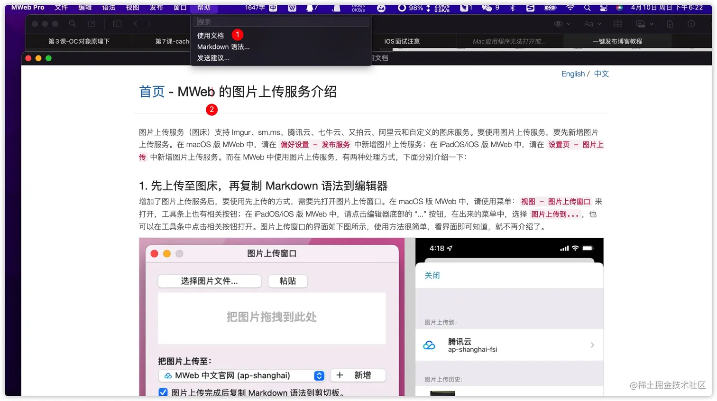Viewport: 717px width, 401px height.
Task: Open the 视图 menu
Action: click(x=132, y=8)
